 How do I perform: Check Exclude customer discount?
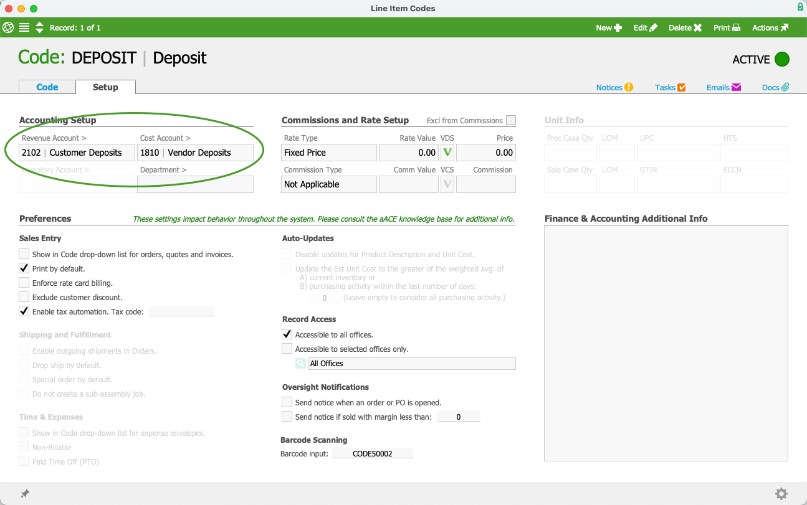pos(24,297)
